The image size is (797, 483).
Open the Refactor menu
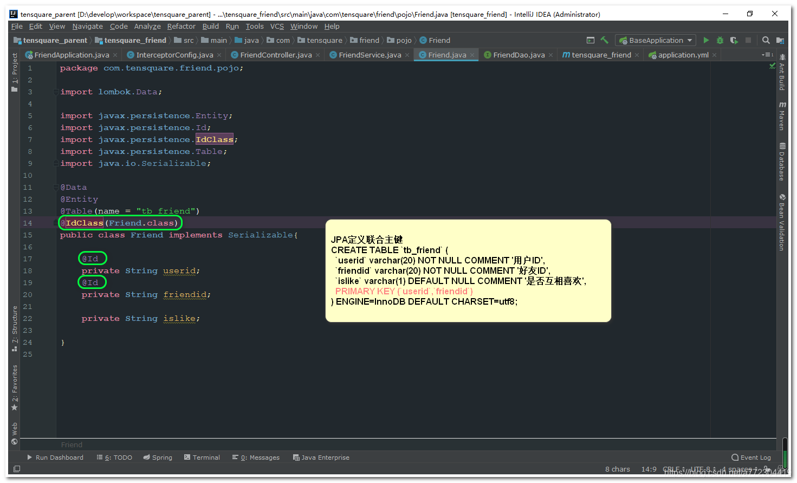pyautogui.click(x=181, y=26)
